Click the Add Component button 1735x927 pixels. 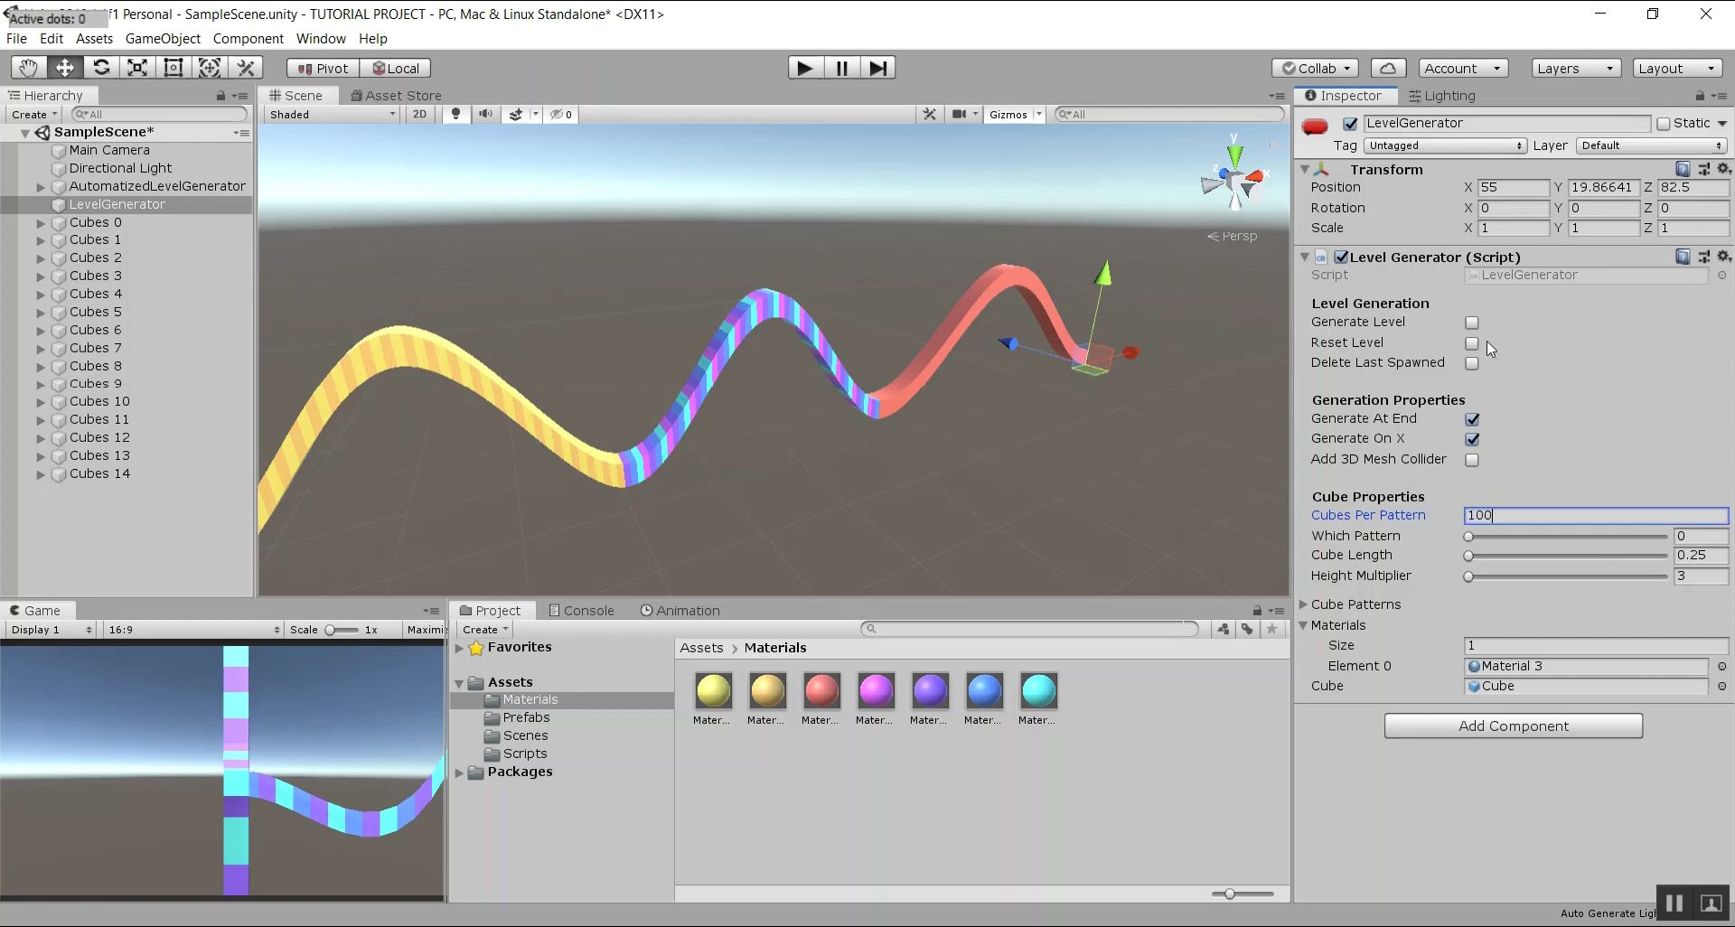pyautogui.click(x=1513, y=726)
